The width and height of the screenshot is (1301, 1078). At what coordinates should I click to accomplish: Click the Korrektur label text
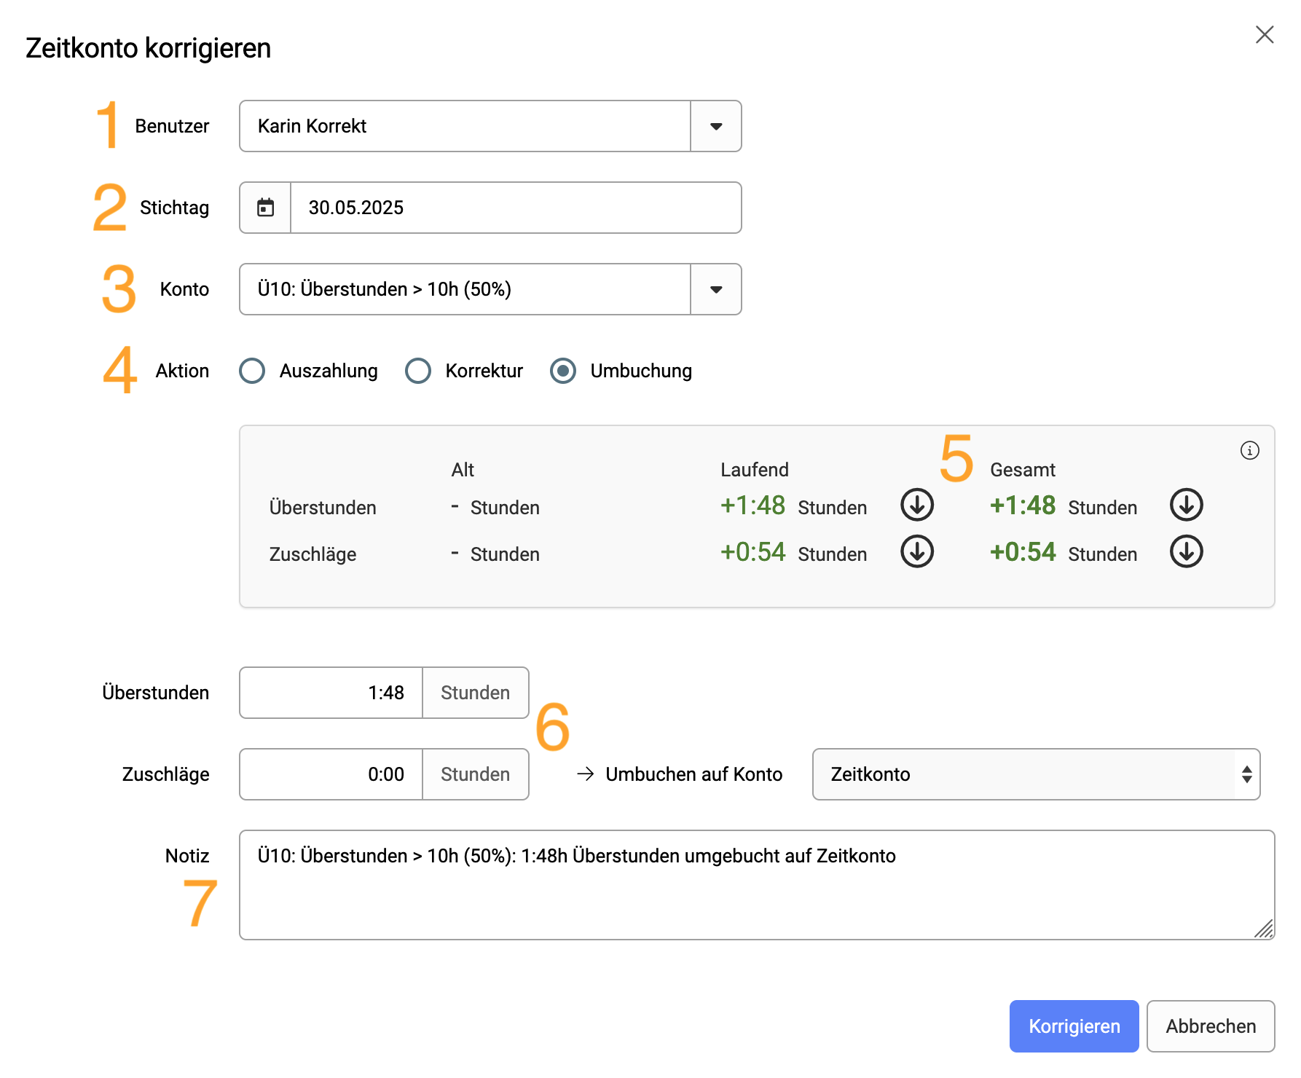[x=484, y=371]
